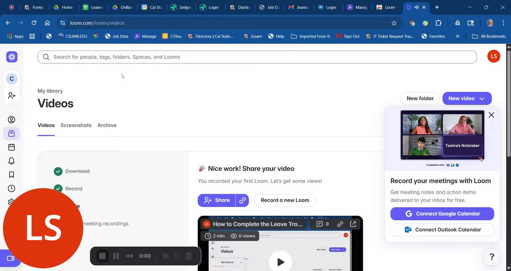511x271 pixels.
Task: Open the All Bookmarks folder
Action: [489, 37]
